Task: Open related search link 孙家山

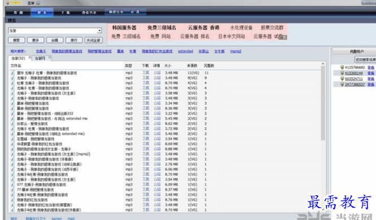Action: (204, 51)
